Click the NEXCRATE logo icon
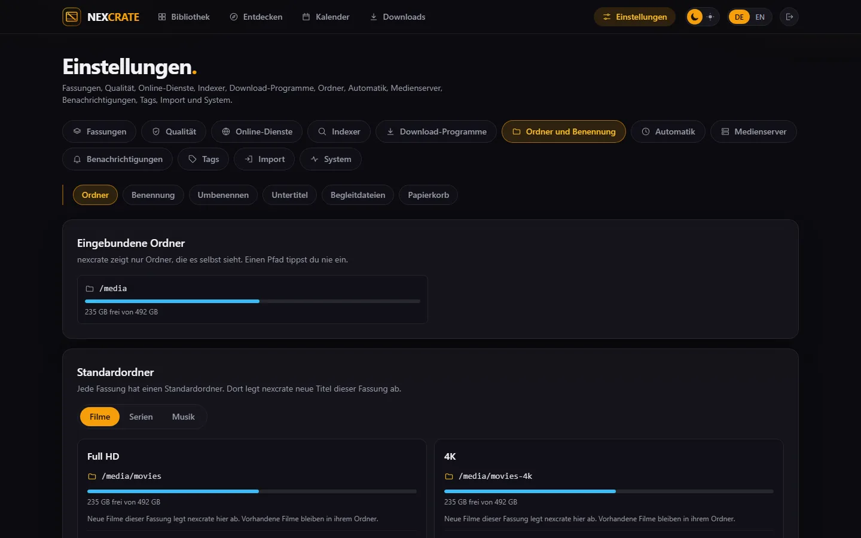Viewport: 861px width, 538px height. [72, 17]
